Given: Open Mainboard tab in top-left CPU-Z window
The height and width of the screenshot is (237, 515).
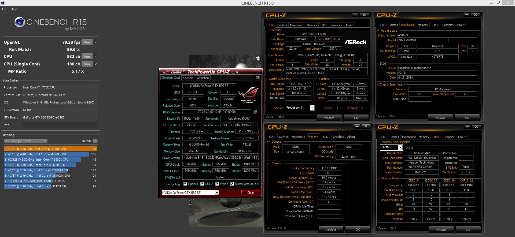Looking at the screenshot, I should pyautogui.click(x=297, y=25).
